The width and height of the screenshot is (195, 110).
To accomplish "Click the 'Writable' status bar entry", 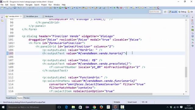I will [x=117, y=102].
